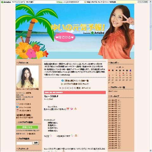Click the scroll-up arrow of the page scrollbar
This screenshot has height=152, width=152.
[x=151, y=2]
